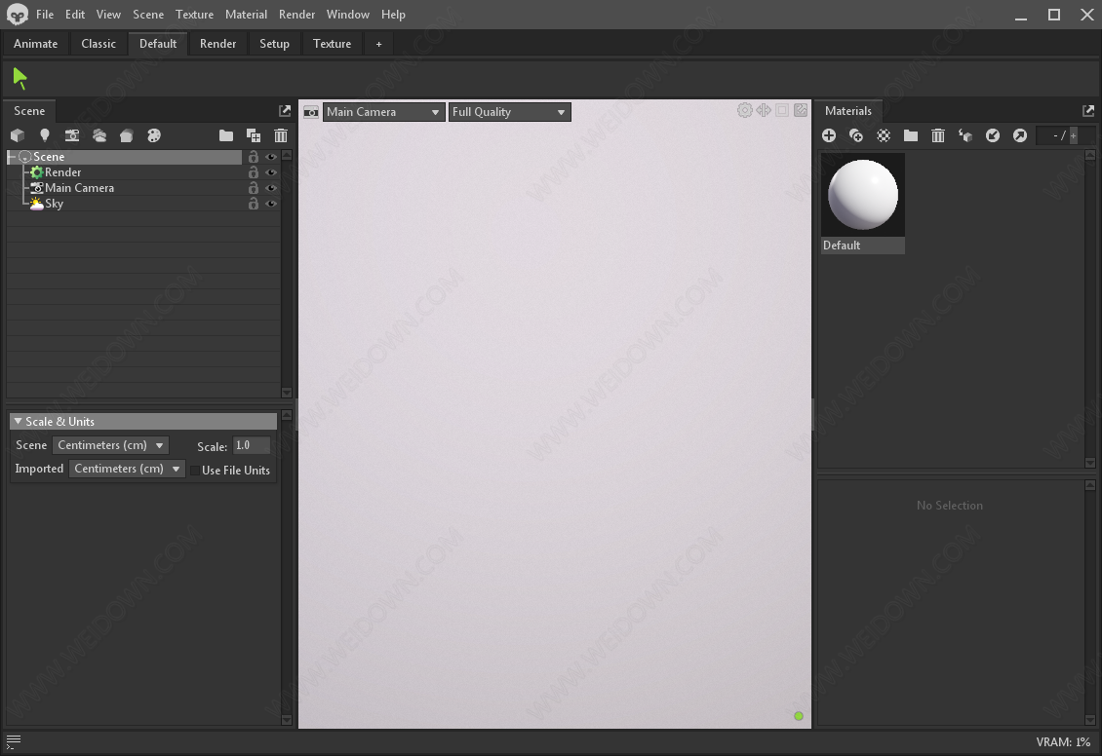Viewport: 1102px width, 756px height.
Task: Hide the Sky object with its eye icon
Action: pos(271,204)
